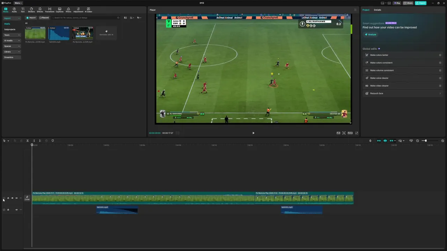This screenshot has width=447, height=251.
Task: Mute the main video track audio
Action: (16, 198)
